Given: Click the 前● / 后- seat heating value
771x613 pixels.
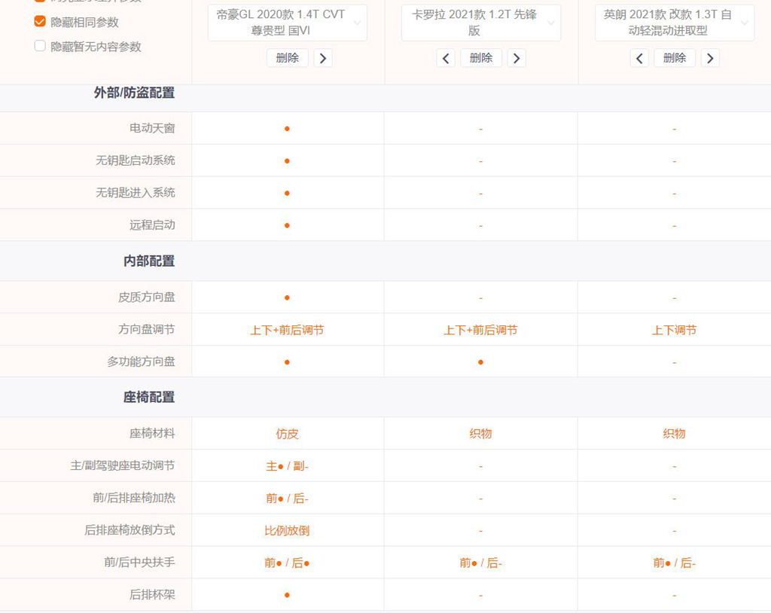Looking at the screenshot, I should tap(287, 499).
